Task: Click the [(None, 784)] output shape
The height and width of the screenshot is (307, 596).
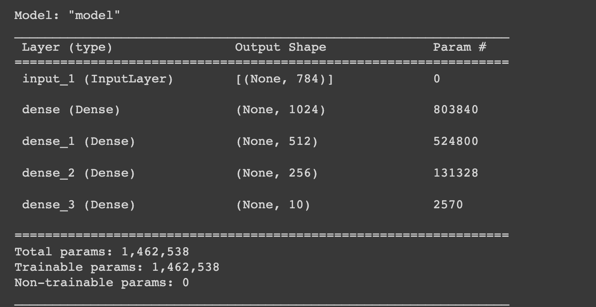Action: 284,79
